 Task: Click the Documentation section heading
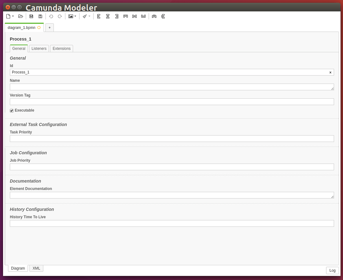pyautogui.click(x=25, y=181)
